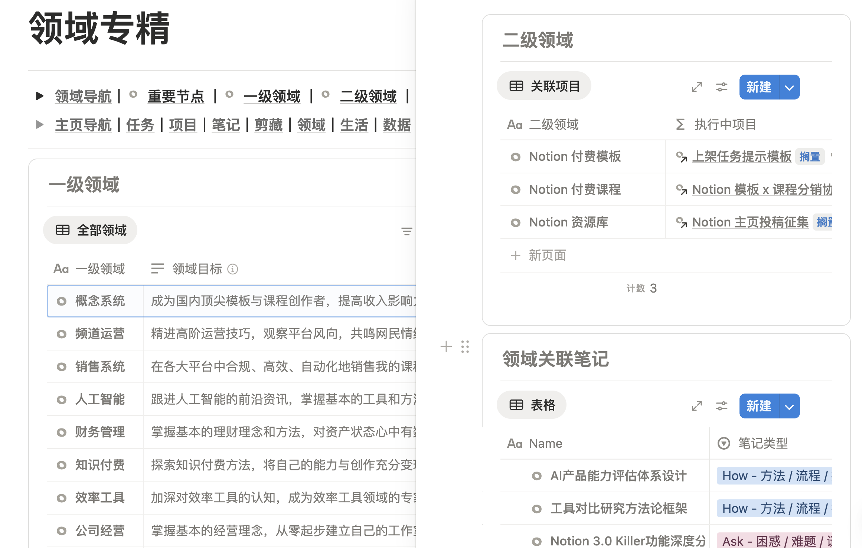Click the expand icon in 关联项目 toolbar
This screenshot has height=548, width=862.
tap(697, 87)
